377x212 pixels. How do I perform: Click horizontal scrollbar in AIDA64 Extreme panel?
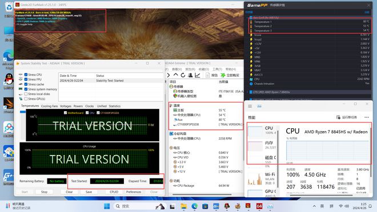coord(202,194)
